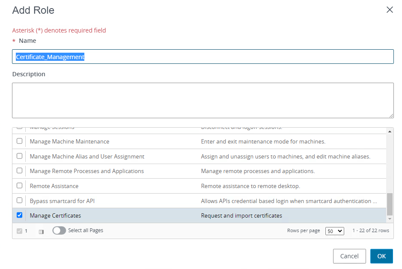Click the 'Description' field label
Image resolution: width=402 pixels, height=269 pixels.
29,74
